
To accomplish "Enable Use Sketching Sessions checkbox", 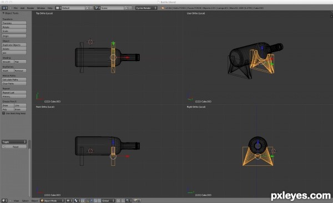I will tap(4, 113).
